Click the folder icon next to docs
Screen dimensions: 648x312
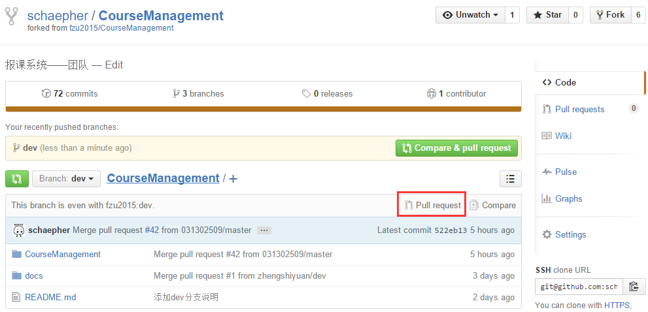coord(16,275)
